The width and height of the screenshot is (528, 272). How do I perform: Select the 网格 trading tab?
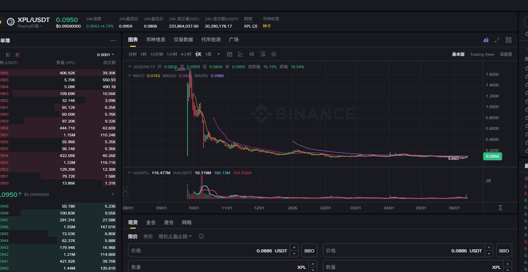[187, 222]
